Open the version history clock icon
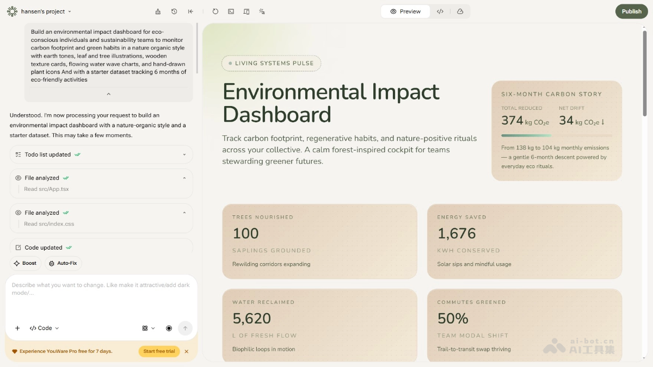The image size is (653, 367). click(x=174, y=11)
